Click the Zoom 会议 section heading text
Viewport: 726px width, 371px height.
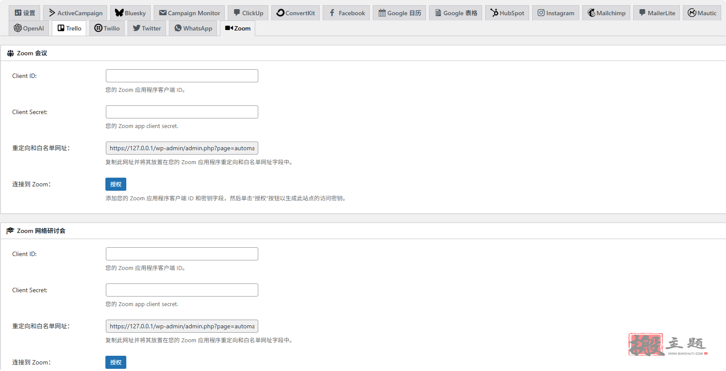pyautogui.click(x=32, y=53)
